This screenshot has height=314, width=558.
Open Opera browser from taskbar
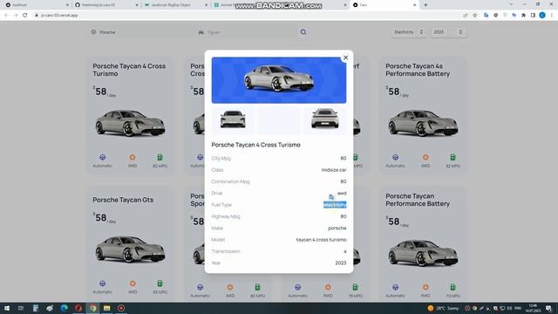(78, 308)
